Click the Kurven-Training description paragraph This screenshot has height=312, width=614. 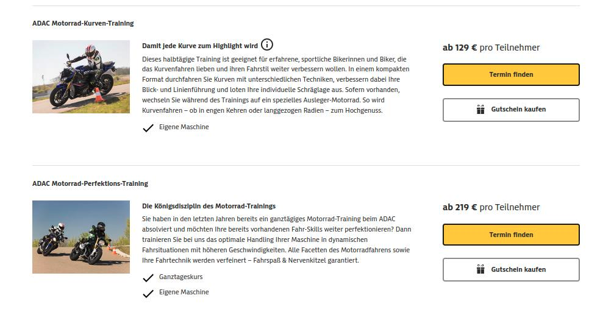[x=276, y=85]
